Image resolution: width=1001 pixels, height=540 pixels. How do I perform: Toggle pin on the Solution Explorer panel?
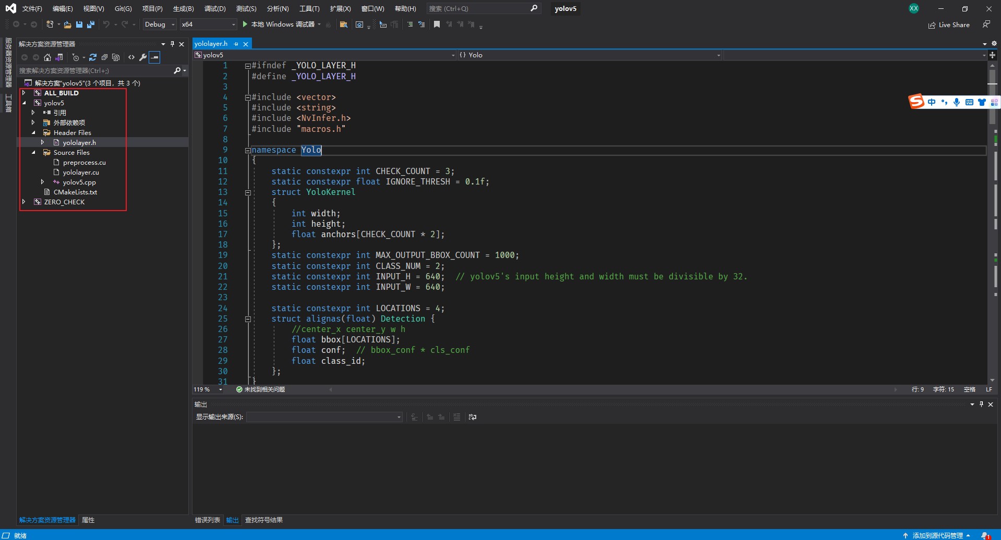[172, 44]
